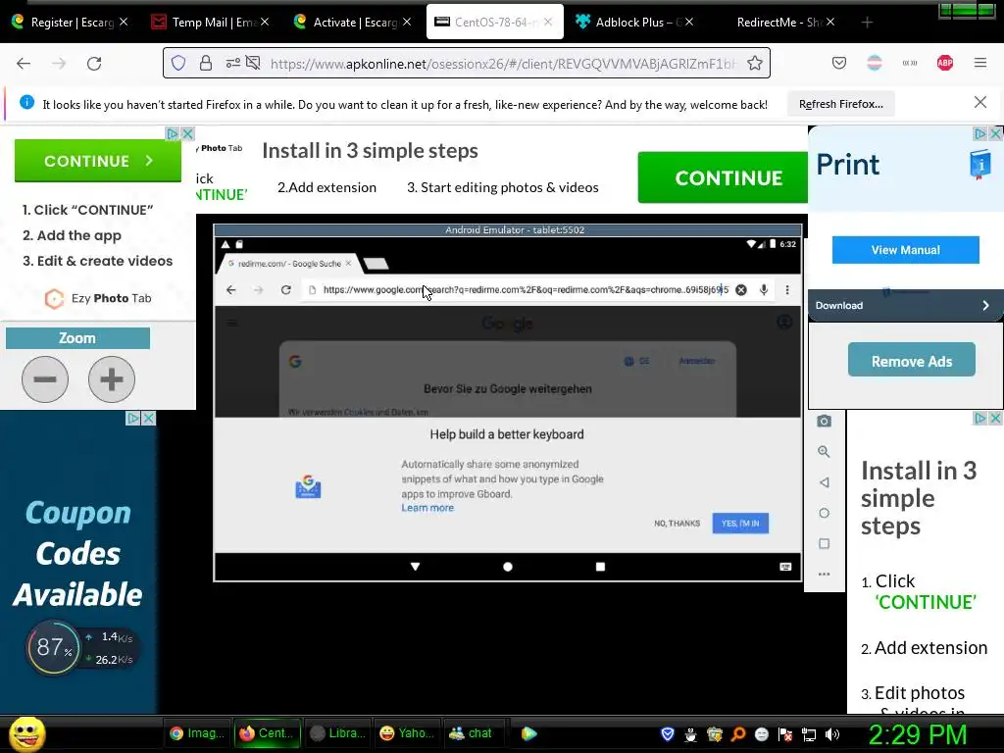Click the smiley start menu icon
This screenshot has height=753, width=1004.
click(27, 733)
